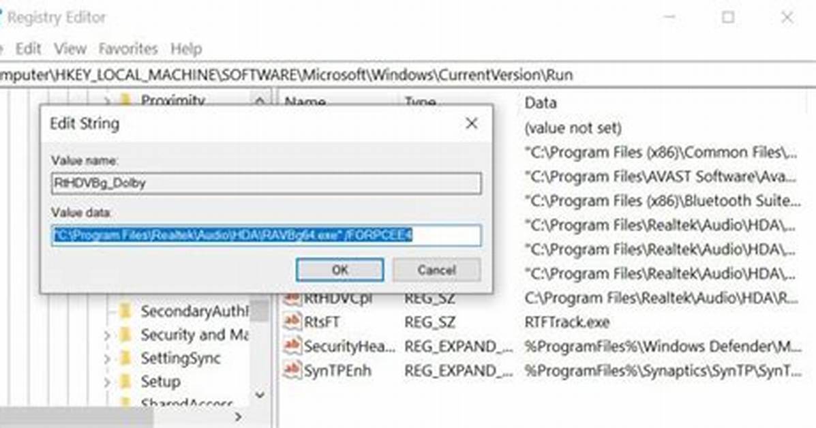Click REG_EXPAND type of SynTPEnh row
The width and height of the screenshot is (816, 428).
pos(459,370)
